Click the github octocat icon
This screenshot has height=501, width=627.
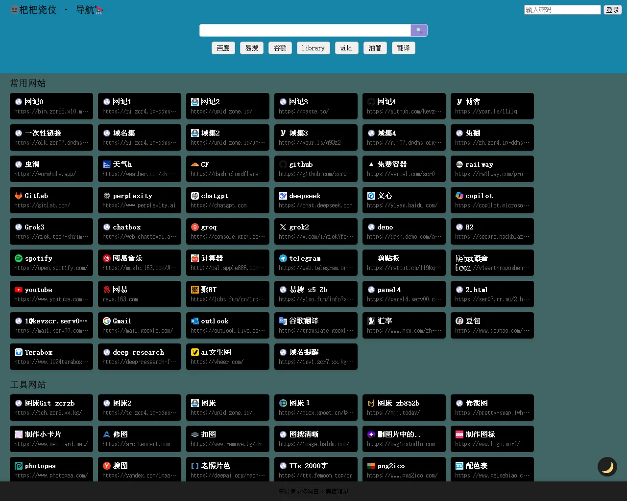[x=283, y=164]
